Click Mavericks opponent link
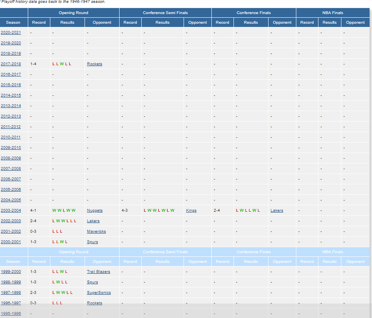 [96, 232]
